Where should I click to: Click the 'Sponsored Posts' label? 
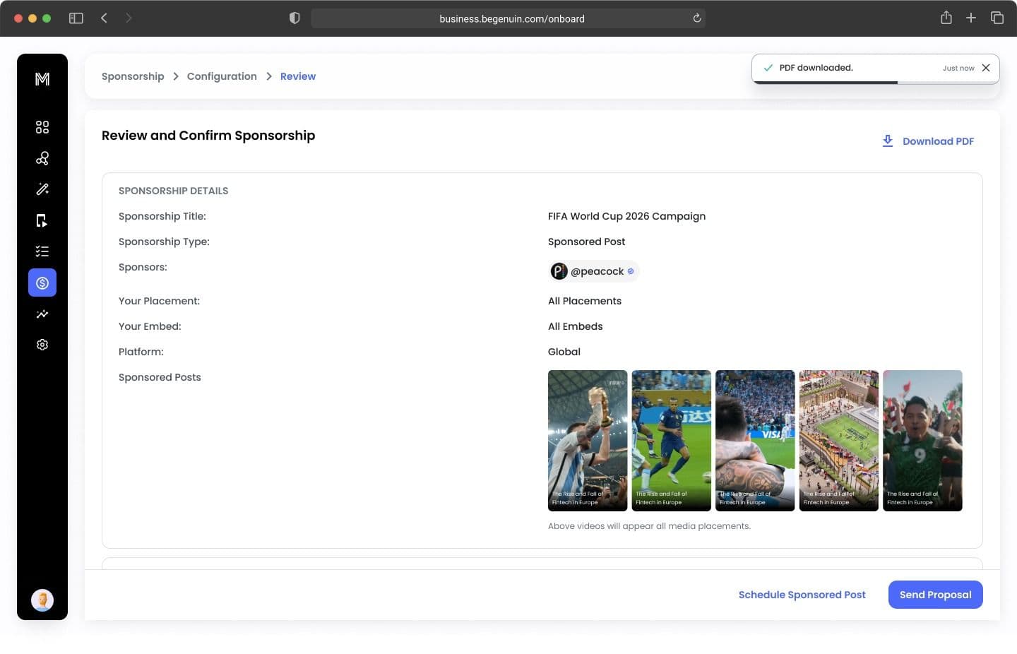160,377
